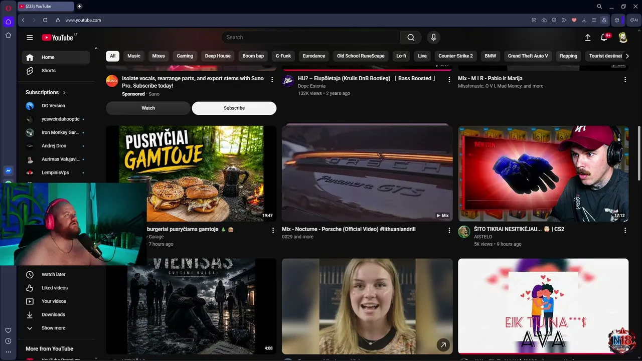Image resolution: width=642 pixels, height=361 pixels.
Task: Open the YouTube guide hamburger menu
Action: tap(30, 37)
